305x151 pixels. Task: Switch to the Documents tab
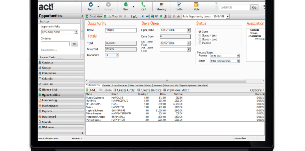[x=158, y=85]
